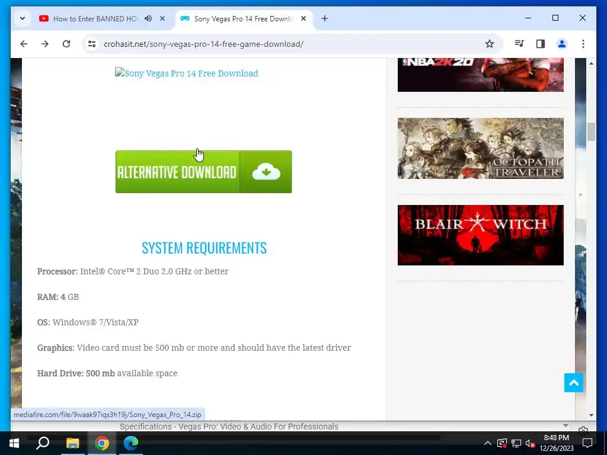Select the Sony Vegas Pro 14 Free Download tab
607x455 pixels.
pyautogui.click(x=244, y=18)
